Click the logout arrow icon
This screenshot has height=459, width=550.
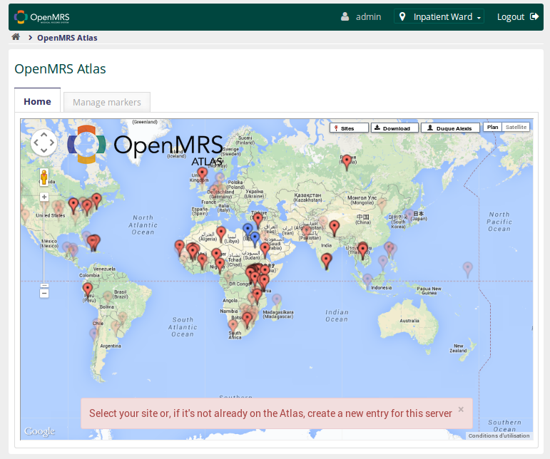[x=534, y=16]
